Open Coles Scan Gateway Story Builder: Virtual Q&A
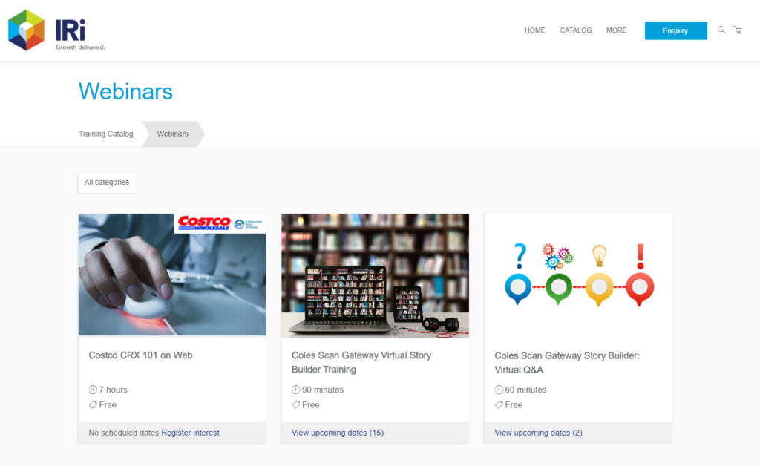 [x=567, y=362]
